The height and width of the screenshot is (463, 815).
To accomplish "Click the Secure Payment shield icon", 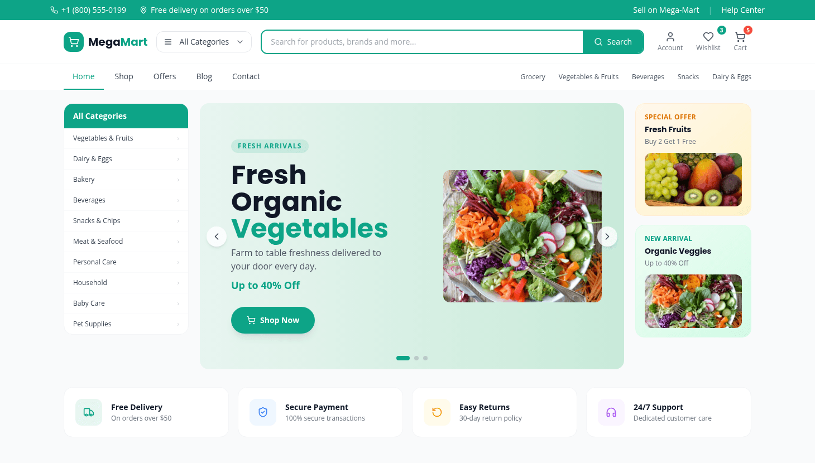I will click(263, 412).
